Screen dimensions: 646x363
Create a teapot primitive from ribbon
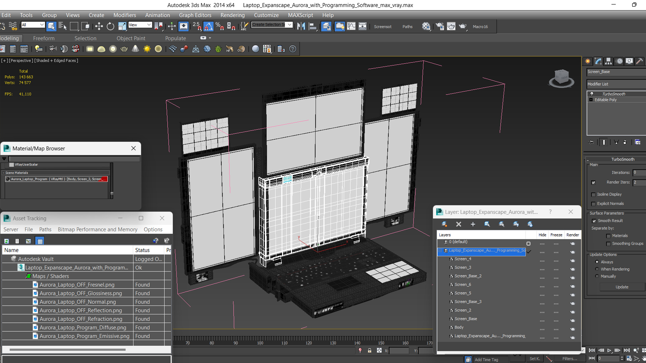[124, 49]
